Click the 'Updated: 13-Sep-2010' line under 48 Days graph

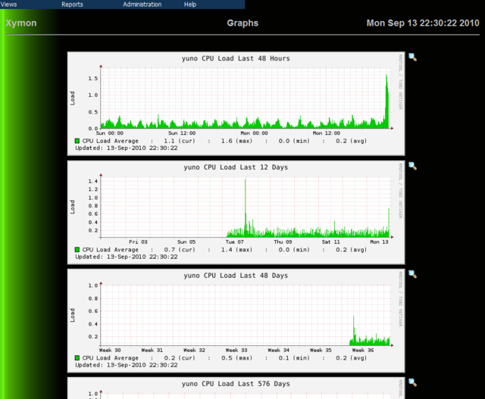tap(127, 365)
